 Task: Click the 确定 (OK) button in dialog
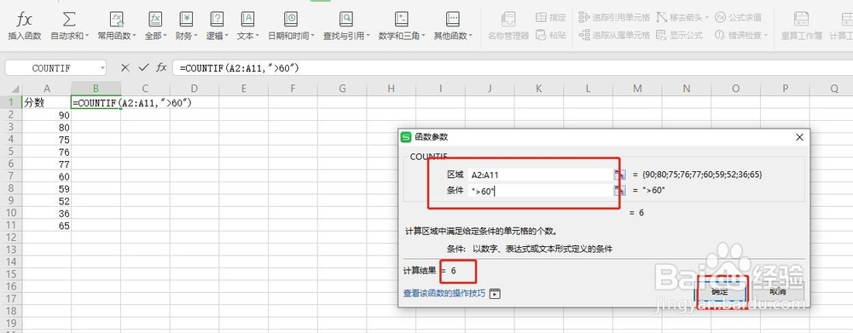720,291
